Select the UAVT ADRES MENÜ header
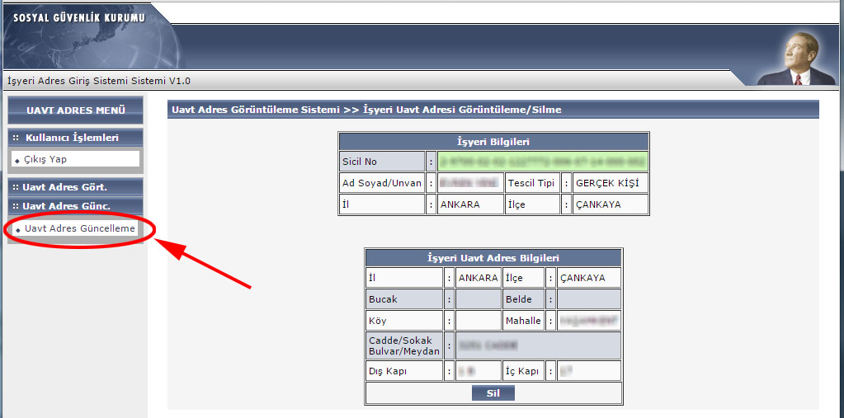Viewport: 844px width, 418px height. coord(75,110)
